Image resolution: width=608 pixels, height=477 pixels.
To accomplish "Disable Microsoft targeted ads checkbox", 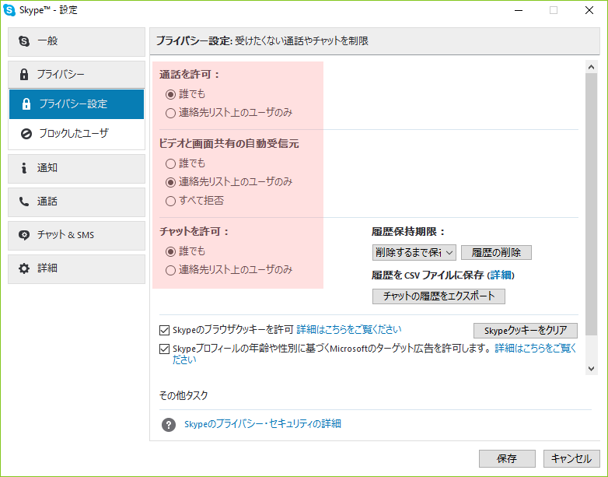I will (x=164, y=349).
